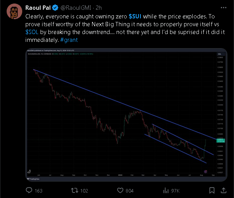Open the @RaoulGMI handle link
Screen dimensions: 234x198
pos(73,7)
